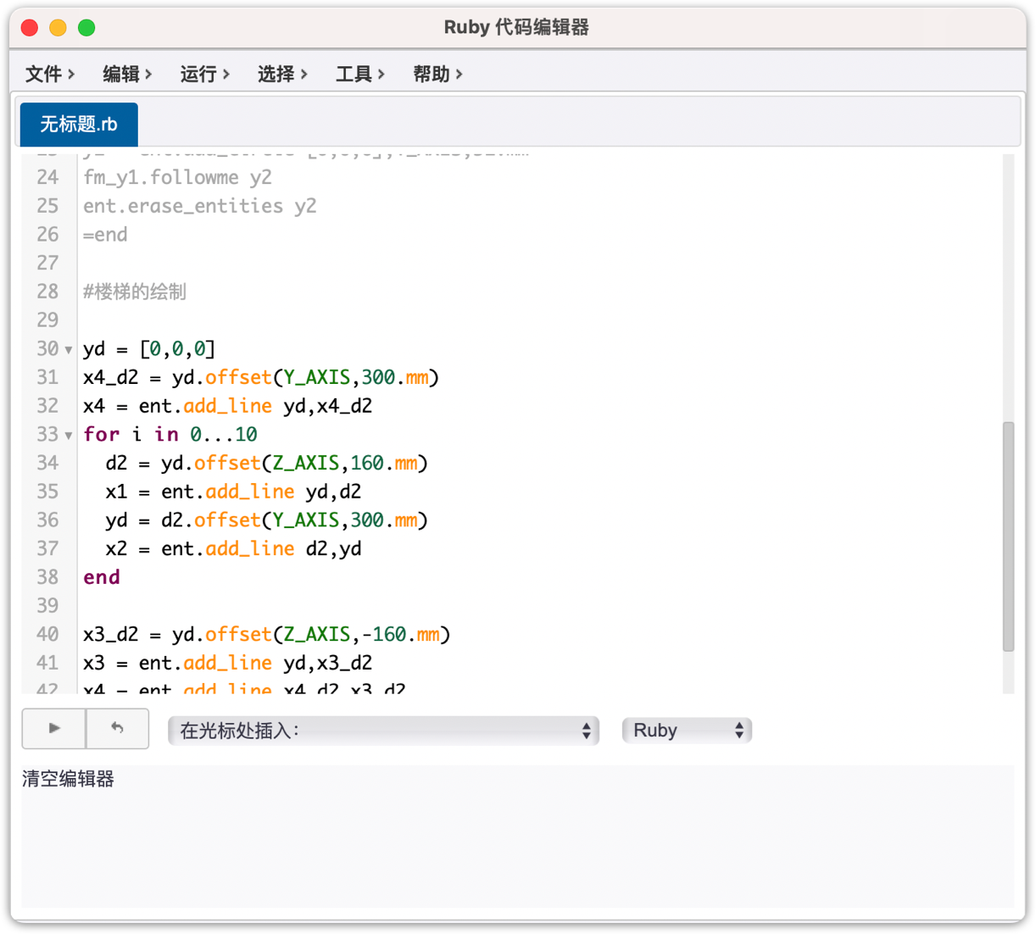Open the 工具 menu
The height and width of the screenshot is (934, 1036).
pos(360,75)
